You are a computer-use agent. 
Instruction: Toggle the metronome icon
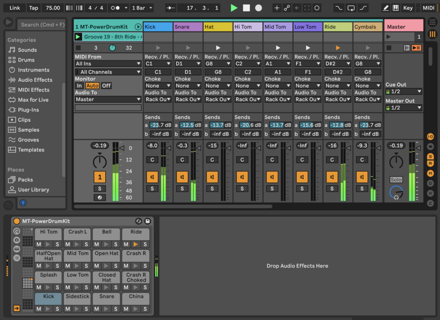point(115,8)
